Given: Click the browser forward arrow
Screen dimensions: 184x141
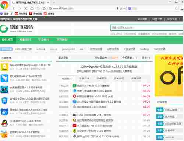Looking at the screenshot, I should pos(20,8).
